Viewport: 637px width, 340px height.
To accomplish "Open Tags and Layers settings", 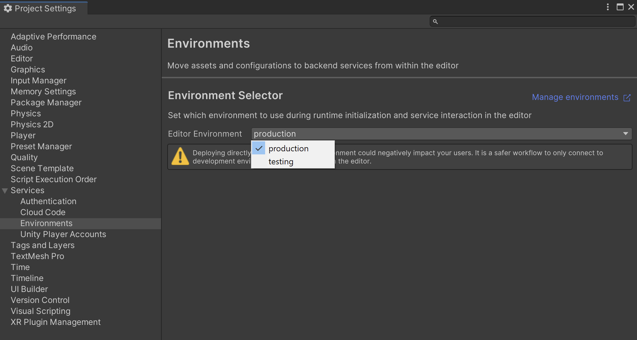I will click(43, 245).
